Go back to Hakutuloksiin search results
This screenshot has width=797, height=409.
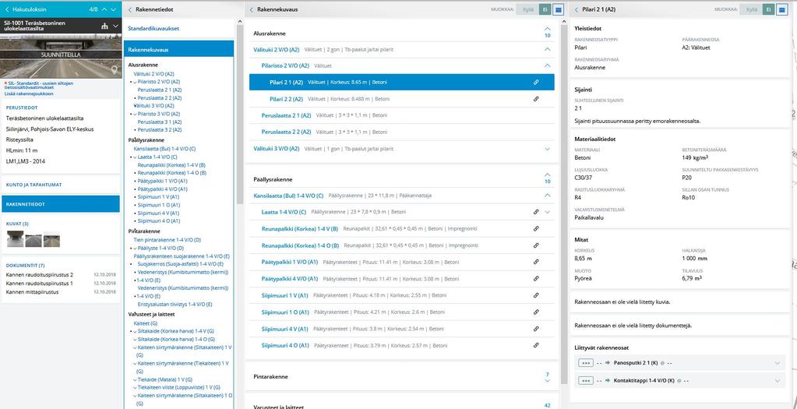(x=26, y=9)
